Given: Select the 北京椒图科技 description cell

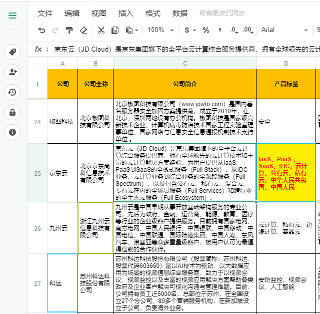Looking at the screenshot, I should pyautogui.click(x=184, y=121).
